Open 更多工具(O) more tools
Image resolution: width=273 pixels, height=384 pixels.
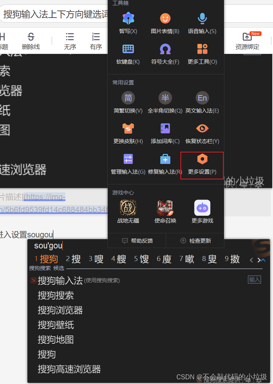(202, 54)
